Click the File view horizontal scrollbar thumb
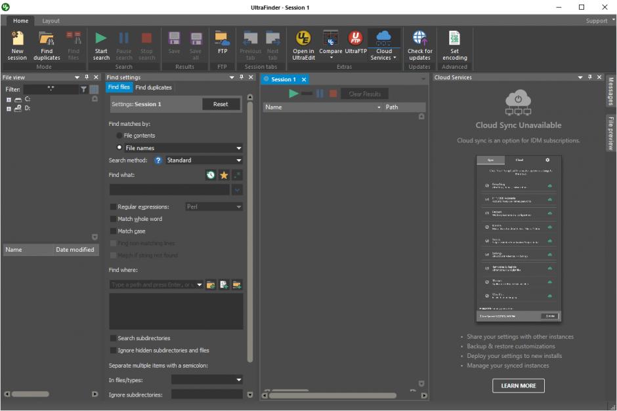The height and width of the screenshot is (411, 617). (x=30, y=394)
